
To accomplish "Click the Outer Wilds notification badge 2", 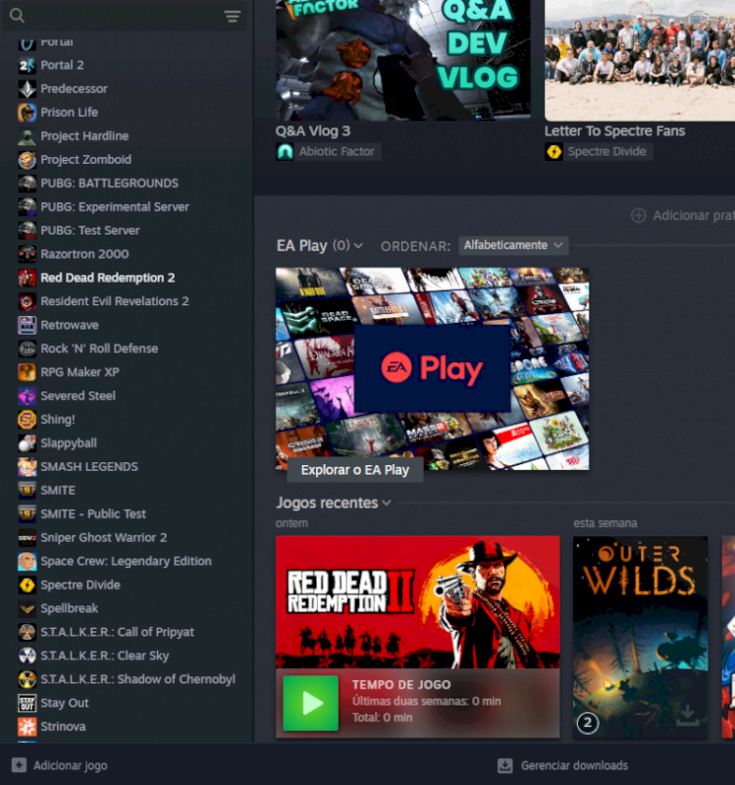I will [588, 723].
